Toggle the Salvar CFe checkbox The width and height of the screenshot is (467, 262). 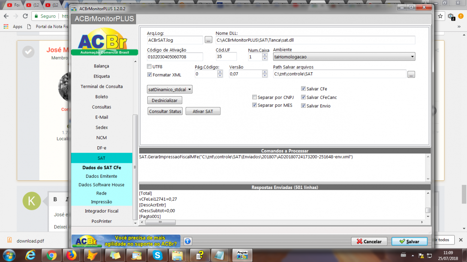(x=303, y=89)
